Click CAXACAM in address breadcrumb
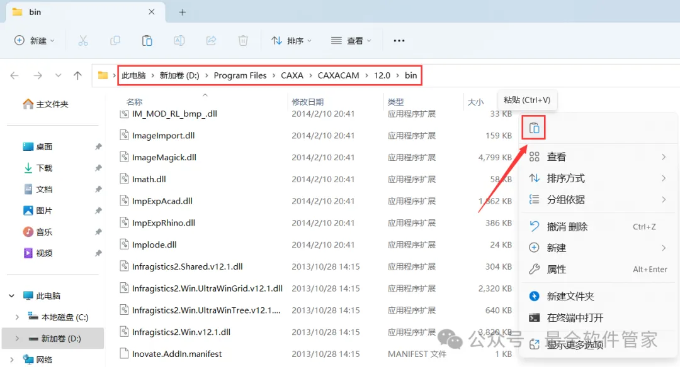 coord(338,75)
